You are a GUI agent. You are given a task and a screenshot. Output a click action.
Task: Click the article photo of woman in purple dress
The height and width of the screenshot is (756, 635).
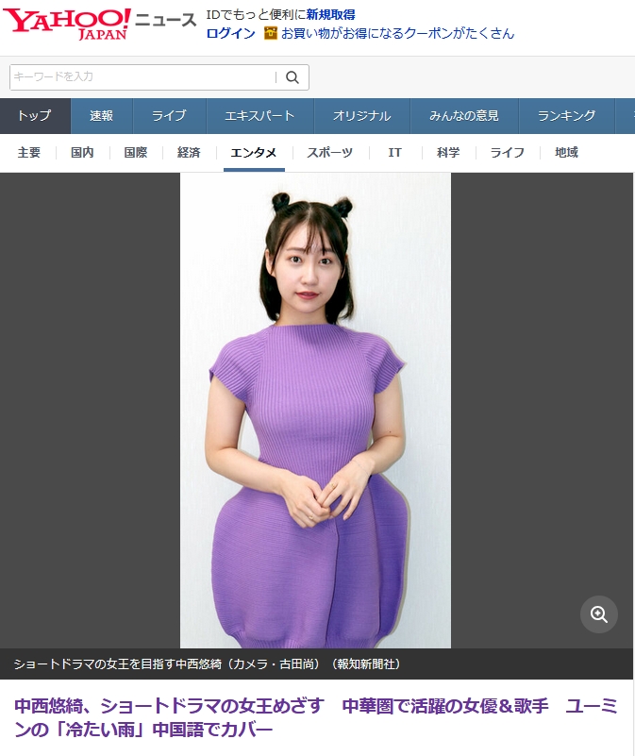click(315, 411)
